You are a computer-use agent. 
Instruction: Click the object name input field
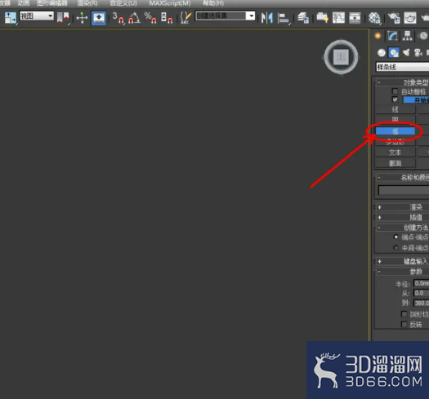point(404,190)
